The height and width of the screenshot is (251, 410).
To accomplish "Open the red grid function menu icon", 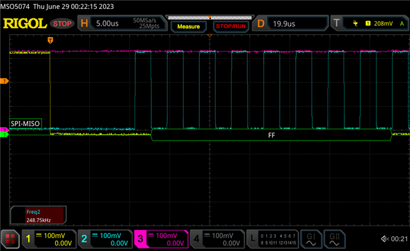I will (10, 239).
